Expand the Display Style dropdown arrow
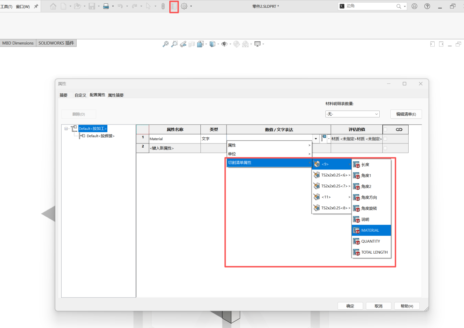Viewport: 464px width, 328px height. pos(218,44)
